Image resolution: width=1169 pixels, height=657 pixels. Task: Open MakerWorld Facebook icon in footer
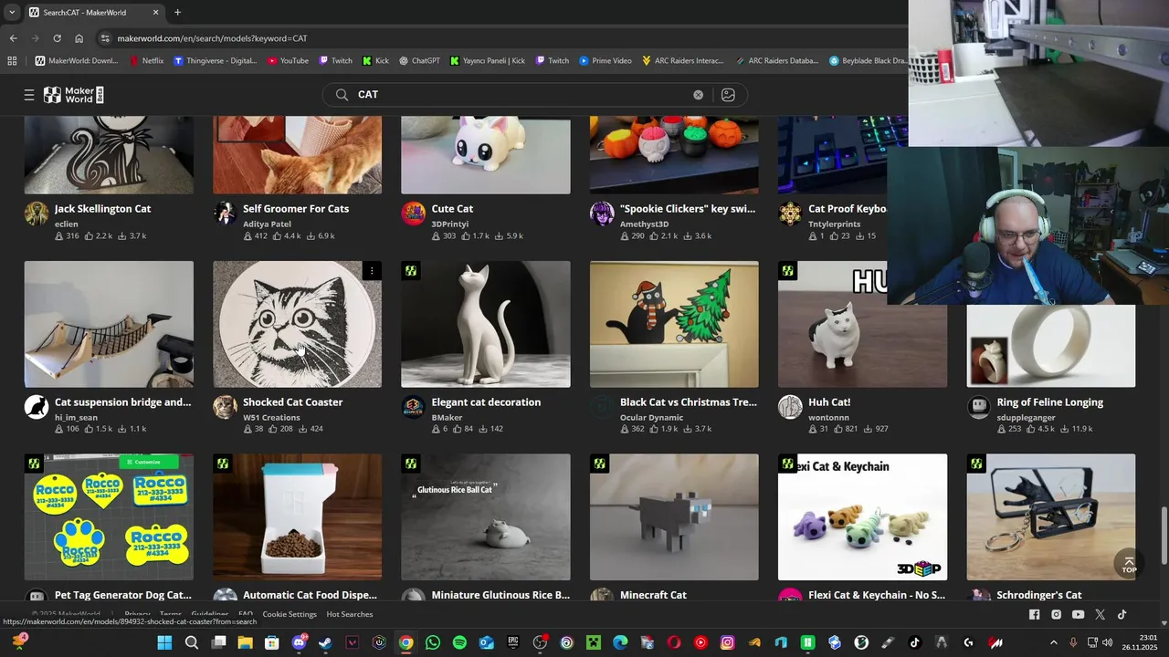[x=1034, y=615]
